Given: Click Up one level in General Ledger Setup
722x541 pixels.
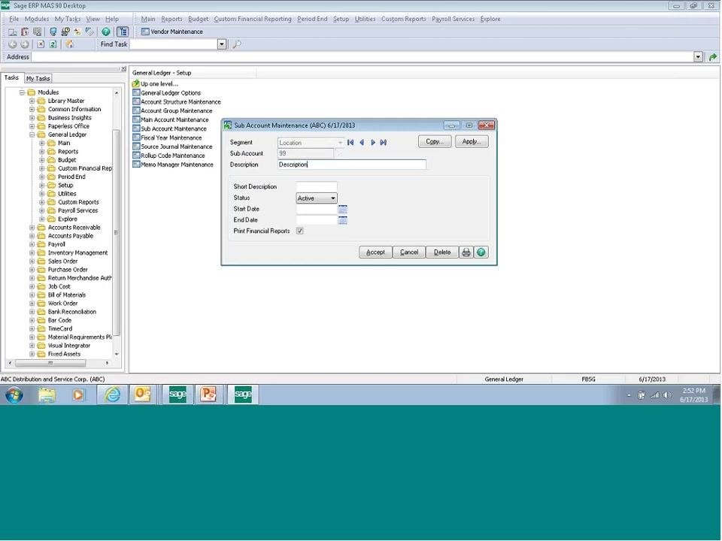Looking at the screenshot, I should pos(155,83).
